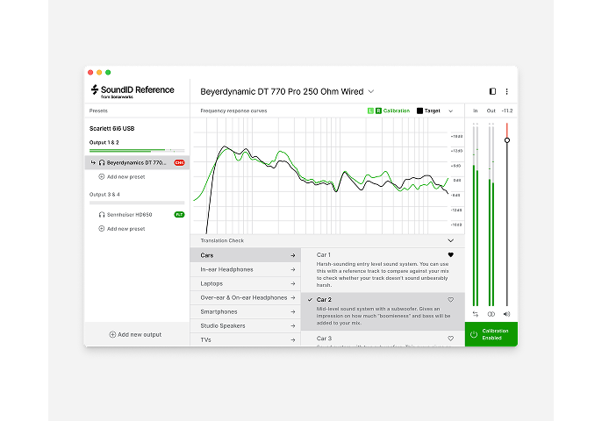The width and height of the screenshot is (602, 421).
Task: Click the routing arrow icon beside Beyerdynamics preset
Action: [93, 163]
